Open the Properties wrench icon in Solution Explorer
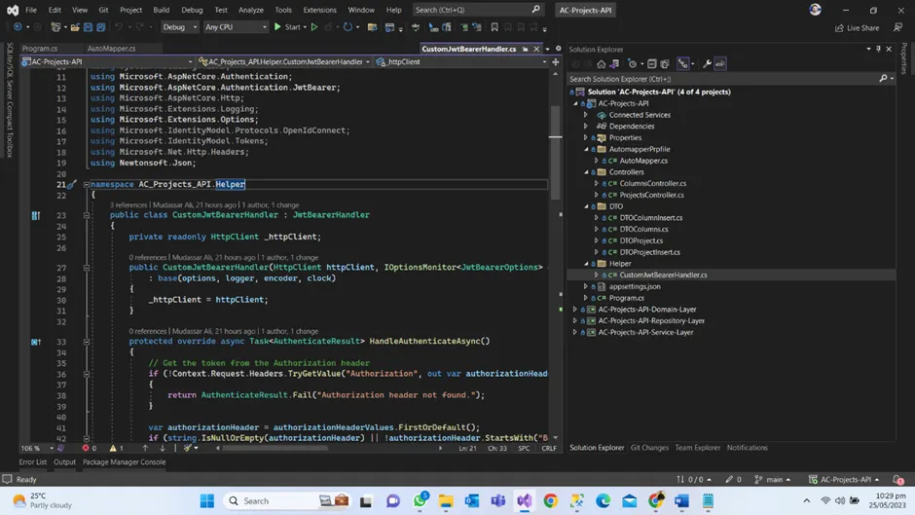 pos(707,64)
